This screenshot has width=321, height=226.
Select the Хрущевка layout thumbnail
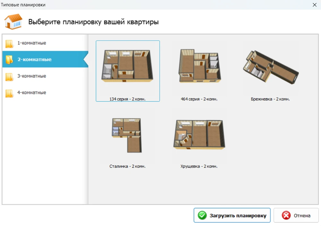pos(199,134)
